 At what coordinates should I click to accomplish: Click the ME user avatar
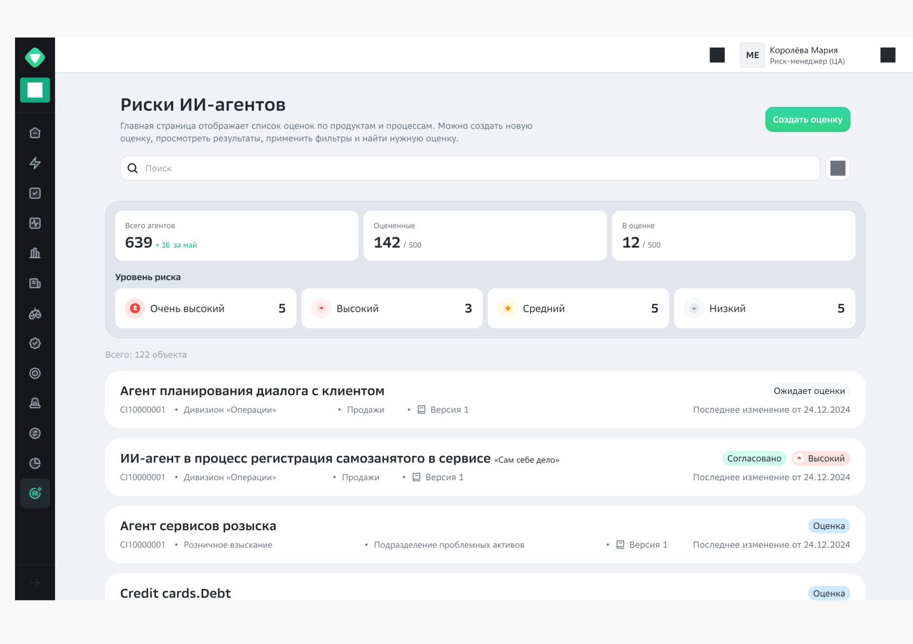(x=752, y=55)
